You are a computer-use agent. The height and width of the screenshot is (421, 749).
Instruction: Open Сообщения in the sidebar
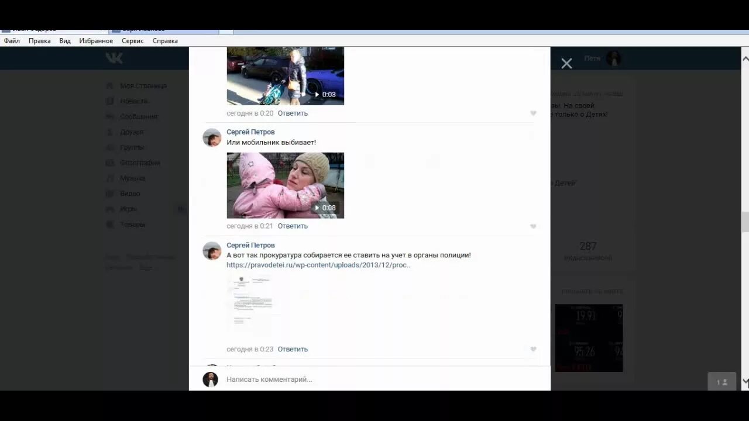[139, 116]
